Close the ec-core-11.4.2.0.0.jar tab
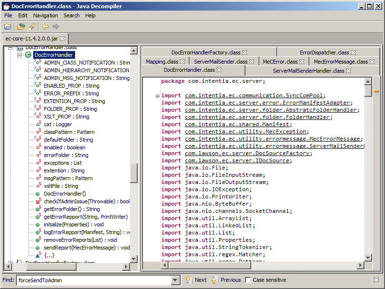The image size is (385, 289). click(x=62, y=38)
